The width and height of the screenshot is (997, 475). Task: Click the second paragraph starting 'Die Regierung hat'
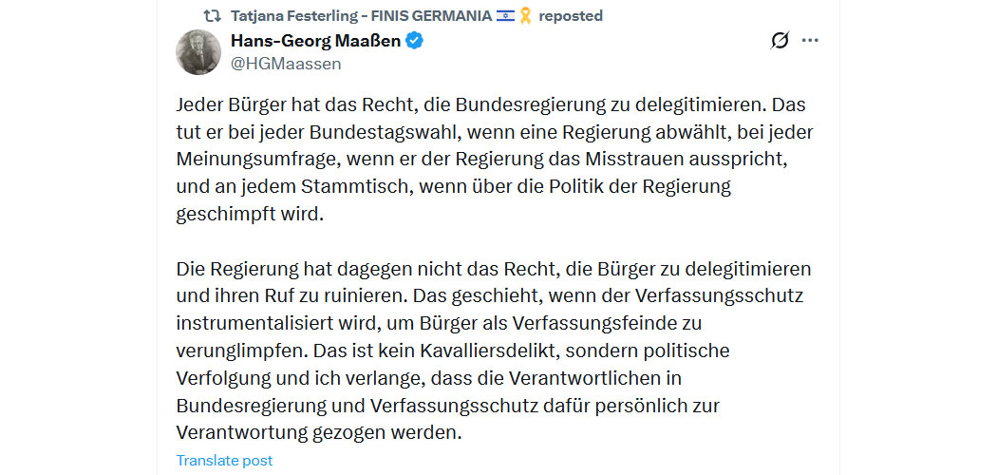[x=494, y=351]
